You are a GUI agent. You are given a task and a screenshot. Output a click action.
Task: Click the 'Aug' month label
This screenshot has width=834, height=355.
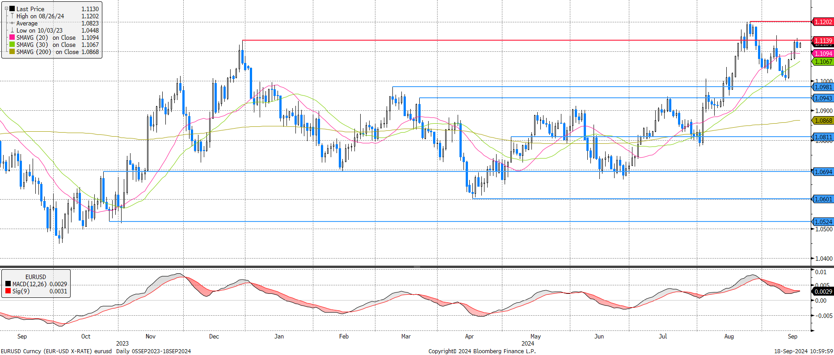click(x=729, y=336)
